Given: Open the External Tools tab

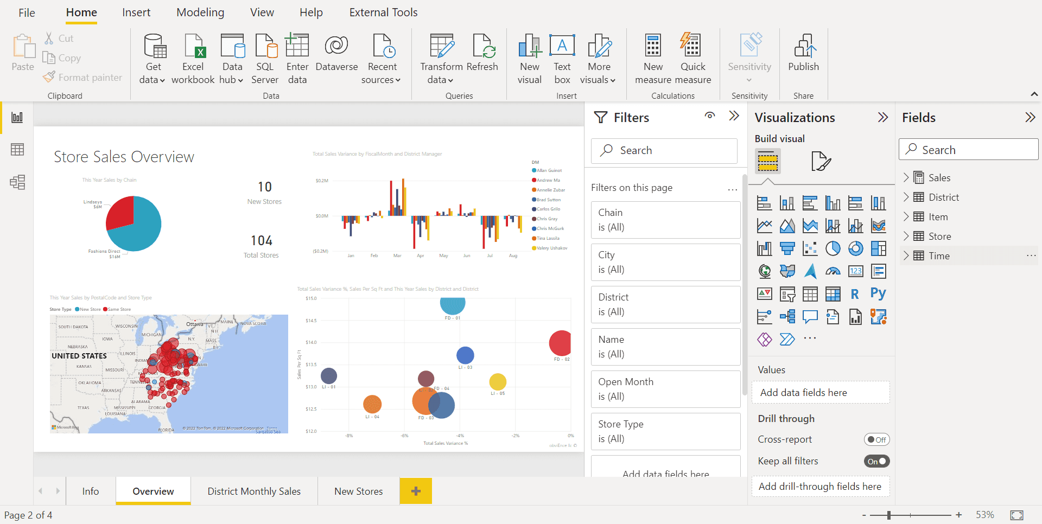Looking at the screenshot, I should [x=383, y=12].
